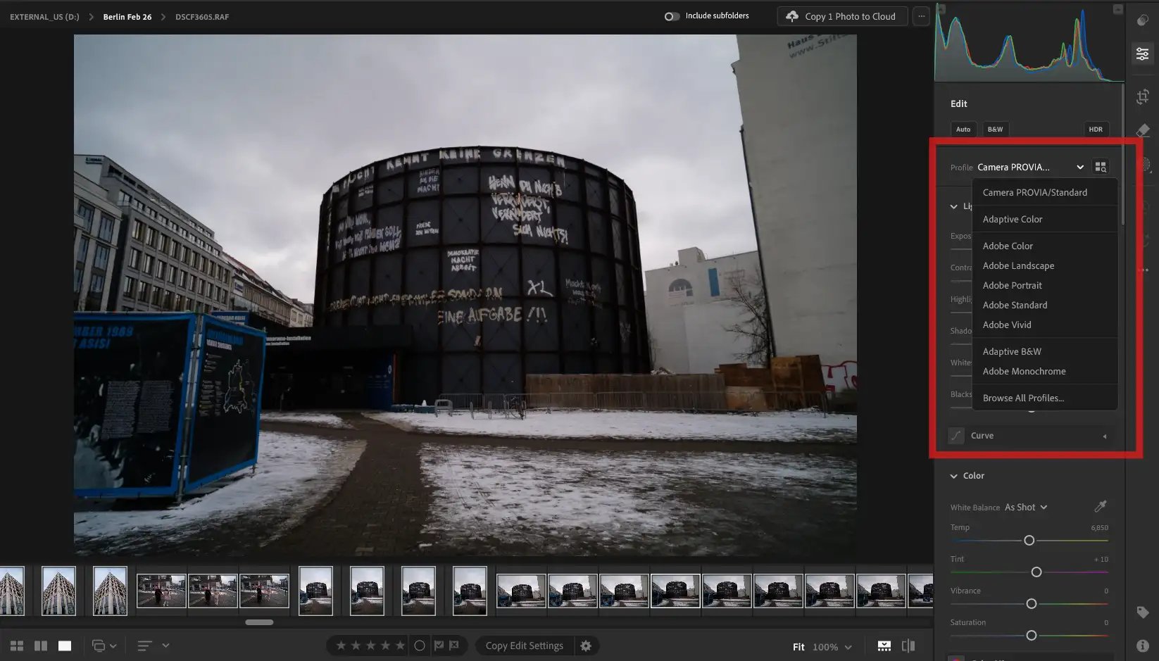This screenshot has width=1159, height=661.
Task: Open the stacking options dropdown
Action: tap(104, 646)
